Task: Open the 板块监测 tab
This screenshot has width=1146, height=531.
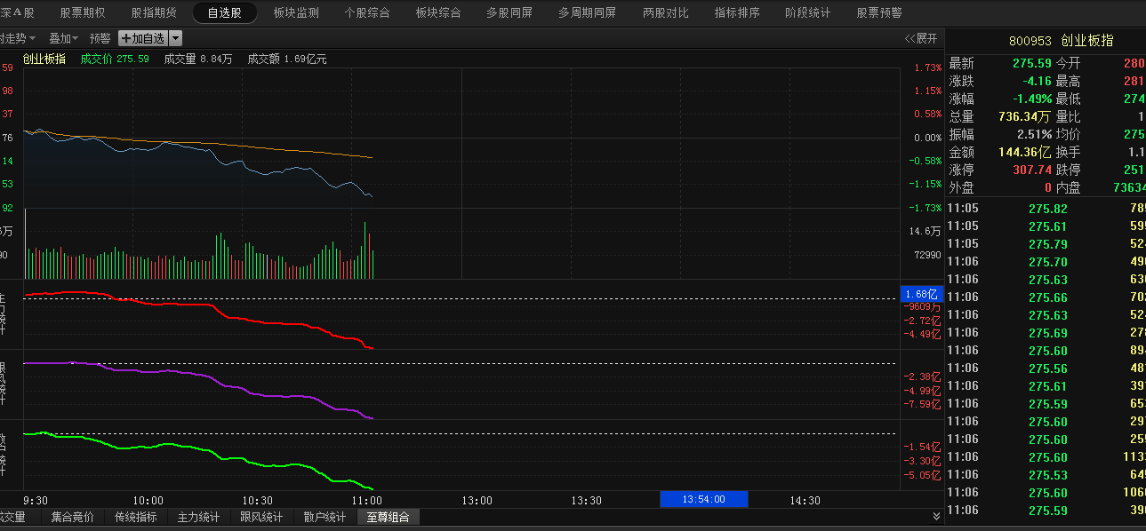Action: click(x=296, y=12)
